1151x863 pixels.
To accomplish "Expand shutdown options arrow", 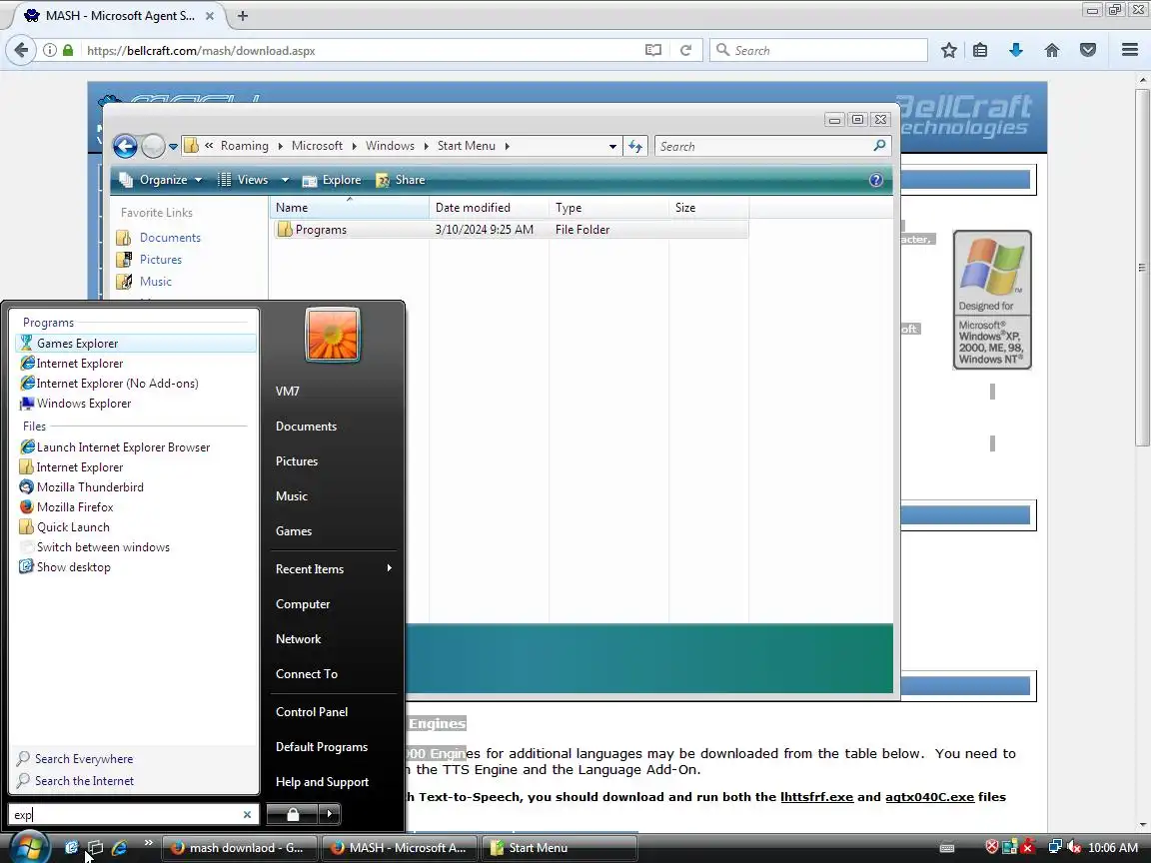I will 330,814.
